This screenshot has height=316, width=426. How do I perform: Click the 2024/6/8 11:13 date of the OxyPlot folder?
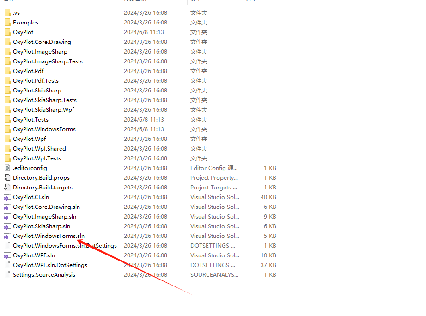coord(144,32)
